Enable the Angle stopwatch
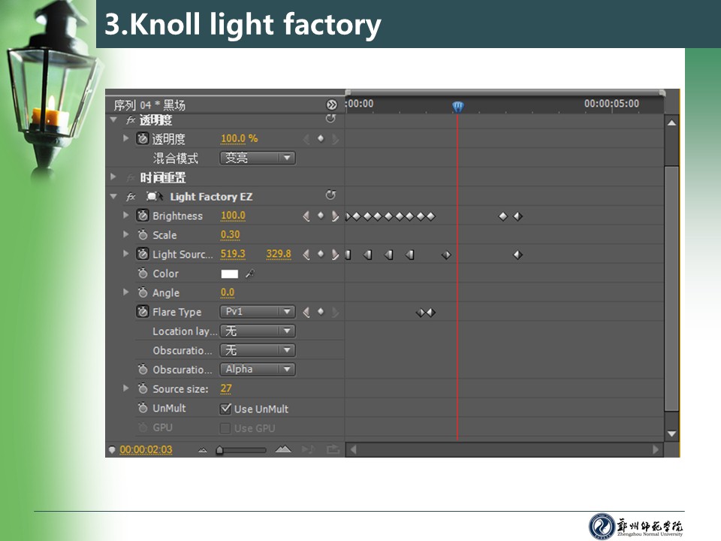This screenshot has width=721, height=541. point(143,292)
